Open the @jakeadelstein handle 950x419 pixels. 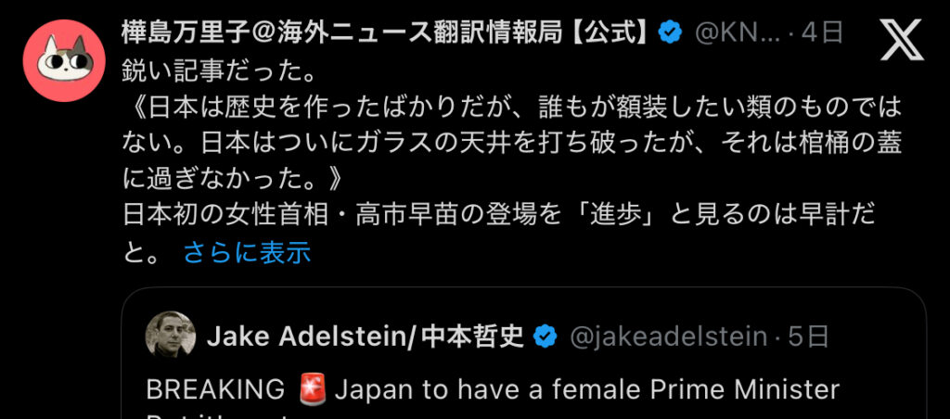pos(667,336)
